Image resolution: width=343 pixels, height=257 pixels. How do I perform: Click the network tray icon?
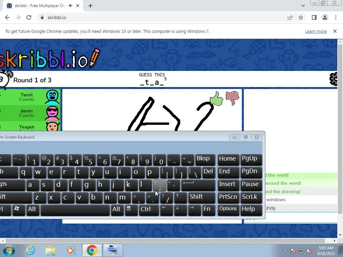pyautogui.click(x=301, y=251)
